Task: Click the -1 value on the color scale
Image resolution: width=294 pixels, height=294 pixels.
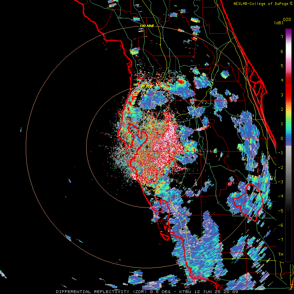Action: pos(281,153)
